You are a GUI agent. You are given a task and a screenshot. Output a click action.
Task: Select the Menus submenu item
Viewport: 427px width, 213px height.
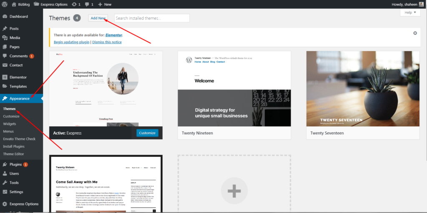point(8,131)
